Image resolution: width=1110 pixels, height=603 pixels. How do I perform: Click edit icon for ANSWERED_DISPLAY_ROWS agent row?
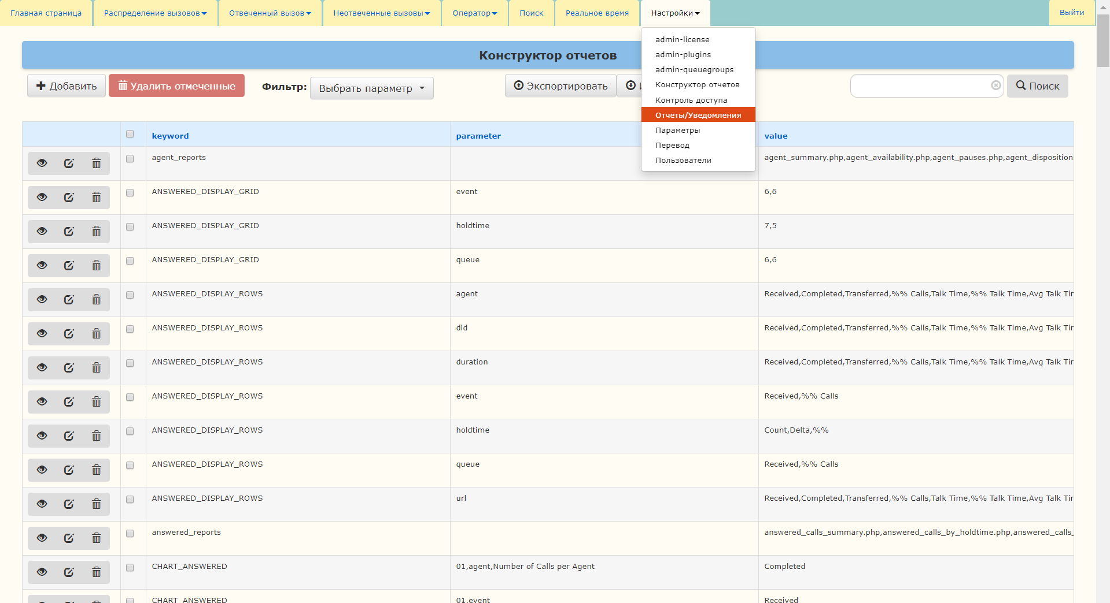(x=69, y=300)
